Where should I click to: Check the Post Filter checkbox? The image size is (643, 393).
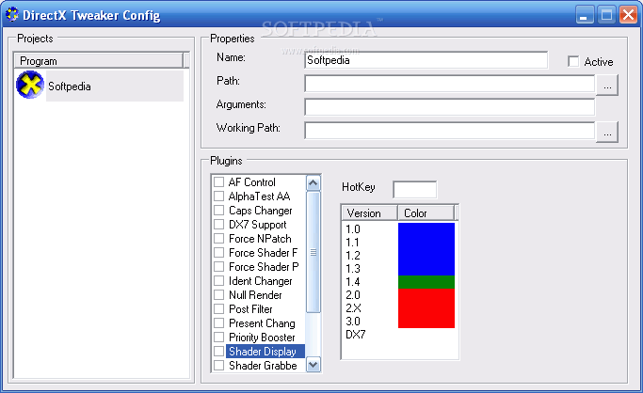[x=219, y=309]
